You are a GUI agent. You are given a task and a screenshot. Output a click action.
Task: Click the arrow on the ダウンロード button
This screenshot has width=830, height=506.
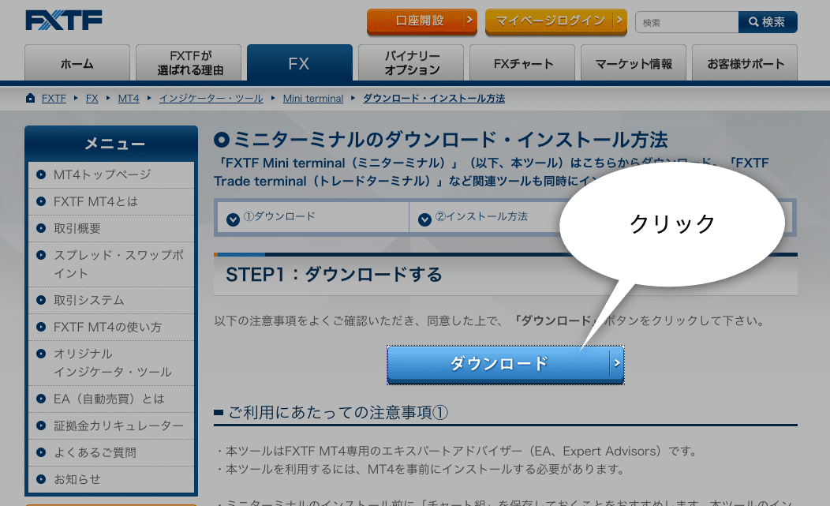[617, 363]
